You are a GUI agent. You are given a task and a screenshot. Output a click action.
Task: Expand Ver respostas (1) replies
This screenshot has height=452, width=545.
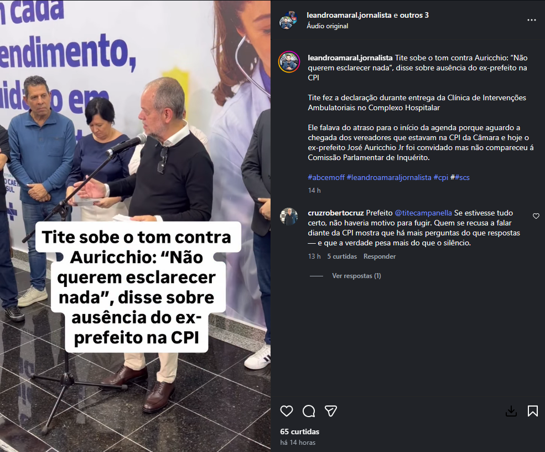click(356, 276)
